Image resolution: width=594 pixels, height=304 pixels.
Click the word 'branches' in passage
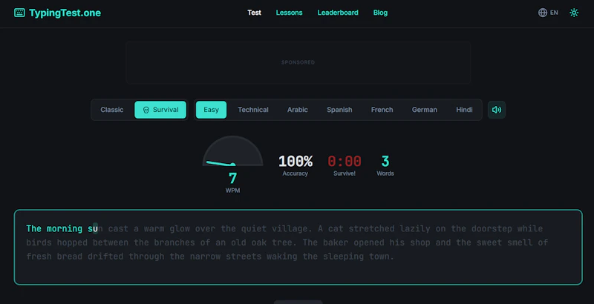[174, 242]
